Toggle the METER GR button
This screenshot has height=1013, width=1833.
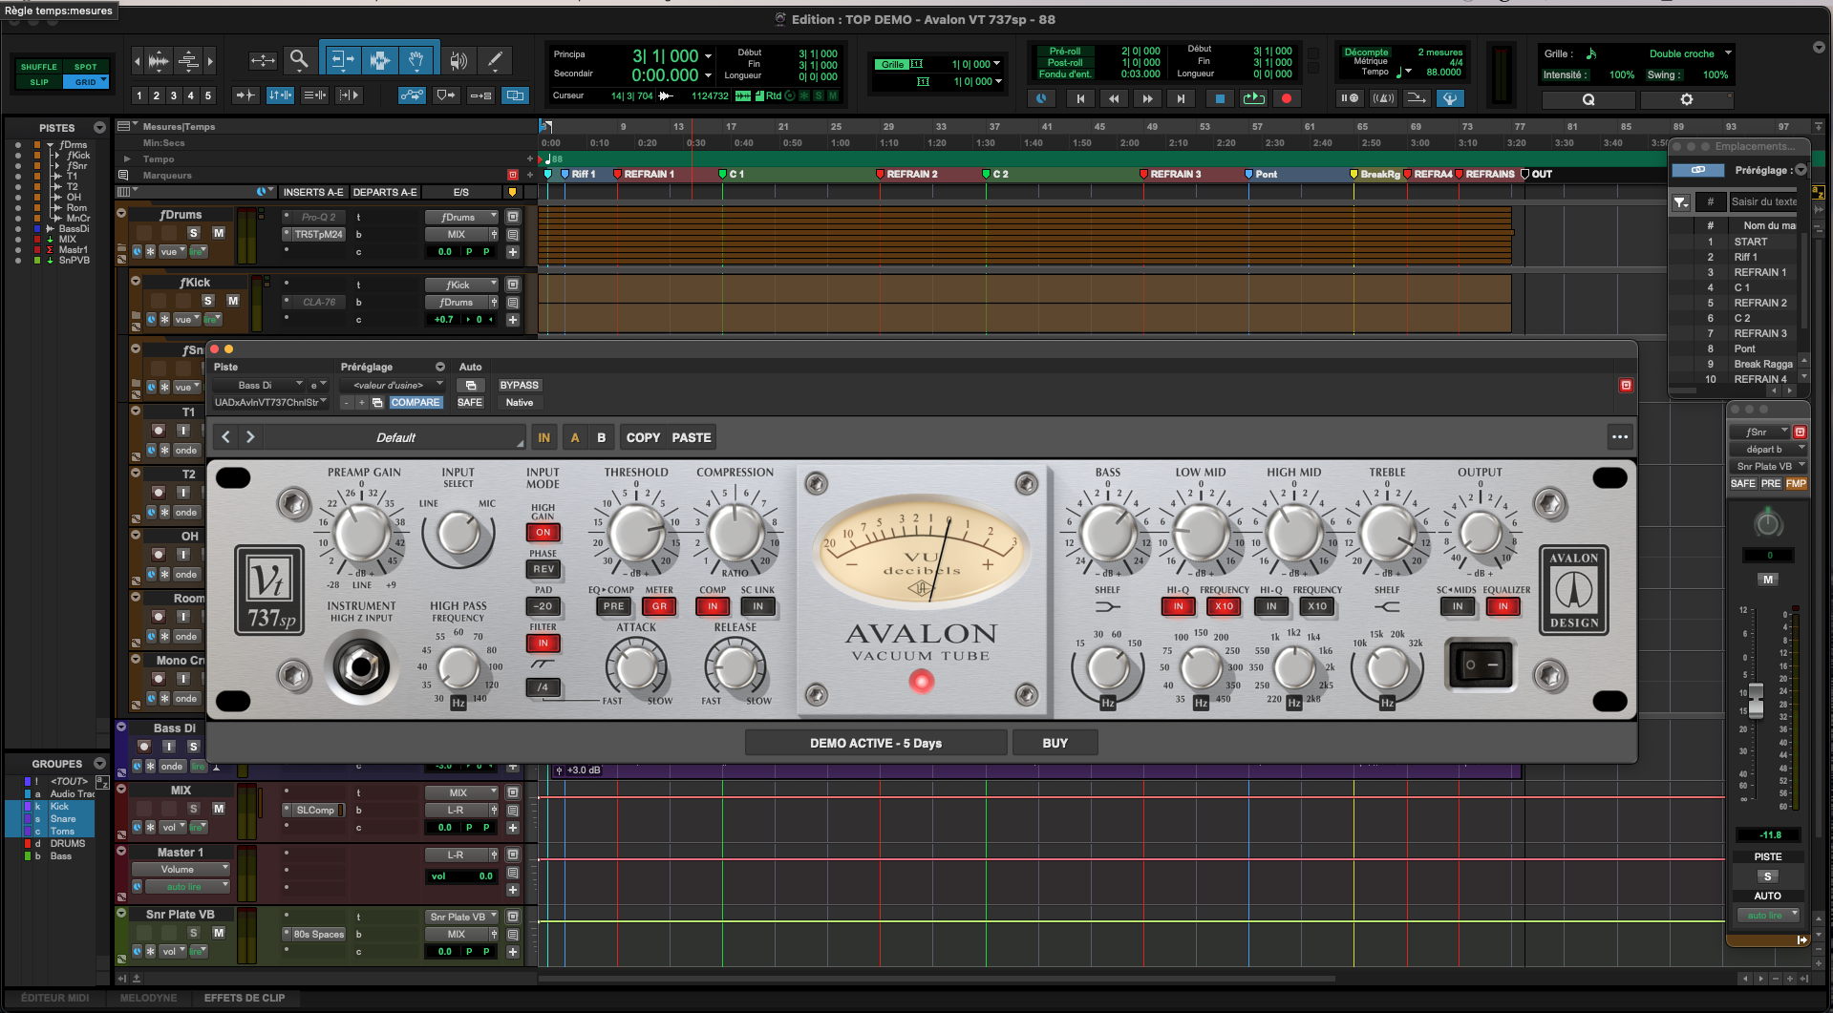click(659, 606)
